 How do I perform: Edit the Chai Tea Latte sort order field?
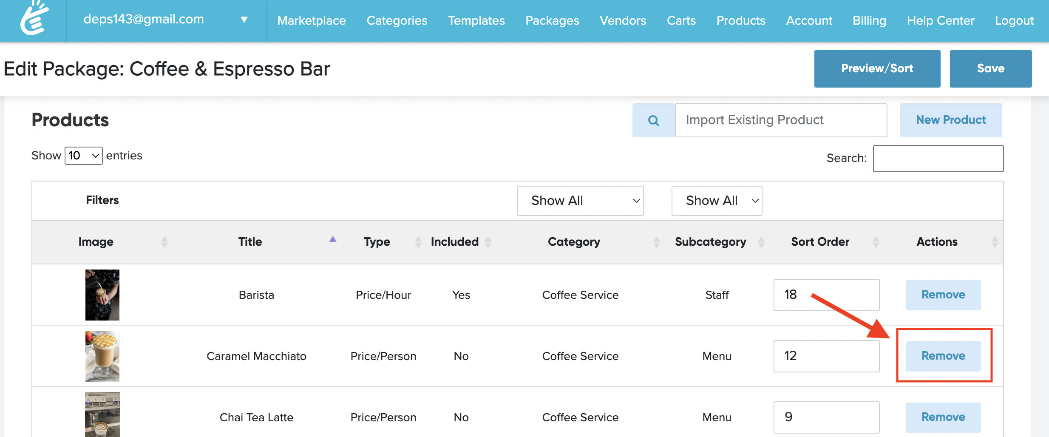click(x=826, y=417)
